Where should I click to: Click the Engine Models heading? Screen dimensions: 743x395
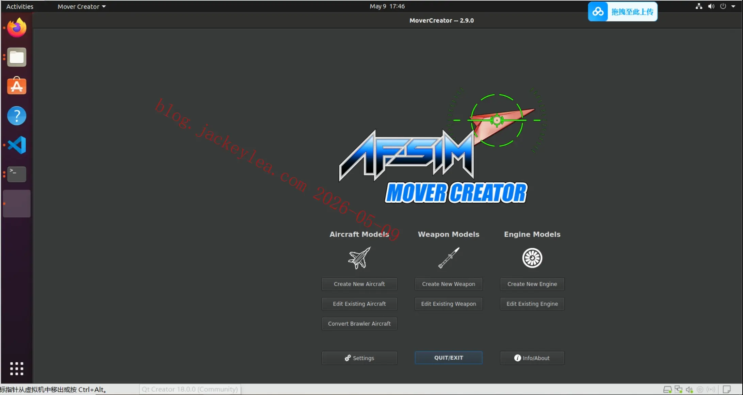pyautogui.click(x=532, y=234)
